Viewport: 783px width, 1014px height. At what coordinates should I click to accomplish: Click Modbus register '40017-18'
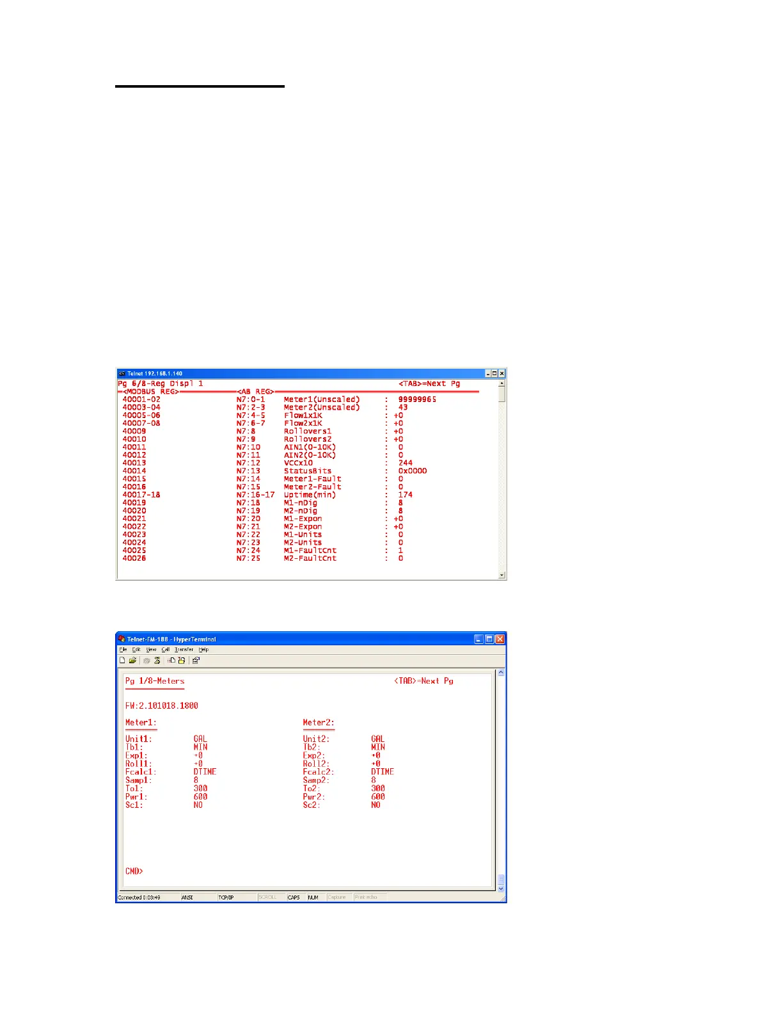(141, 495)
